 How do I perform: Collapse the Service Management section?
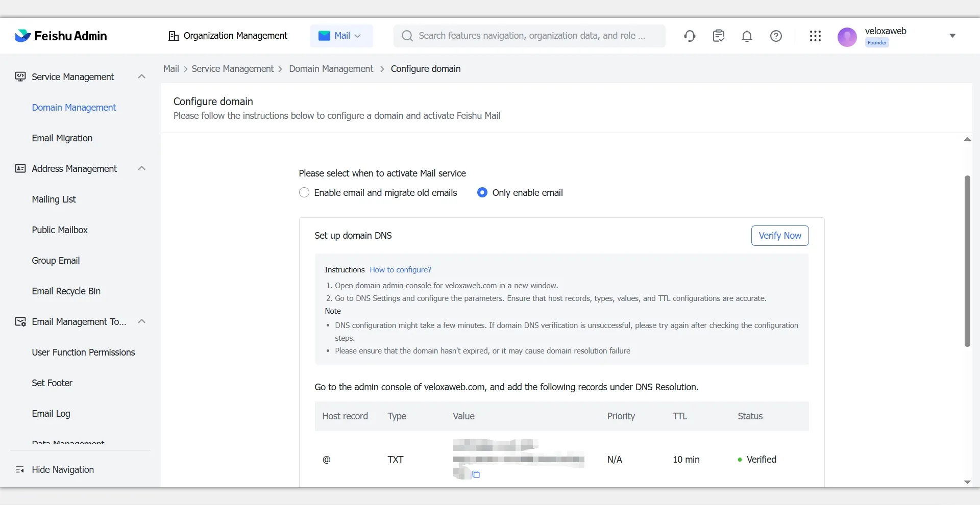pos(142,77)
